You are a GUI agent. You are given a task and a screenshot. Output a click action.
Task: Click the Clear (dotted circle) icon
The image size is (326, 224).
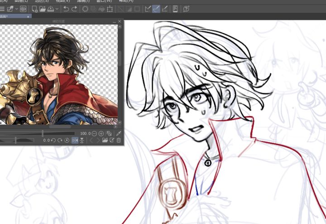point(85,9)
